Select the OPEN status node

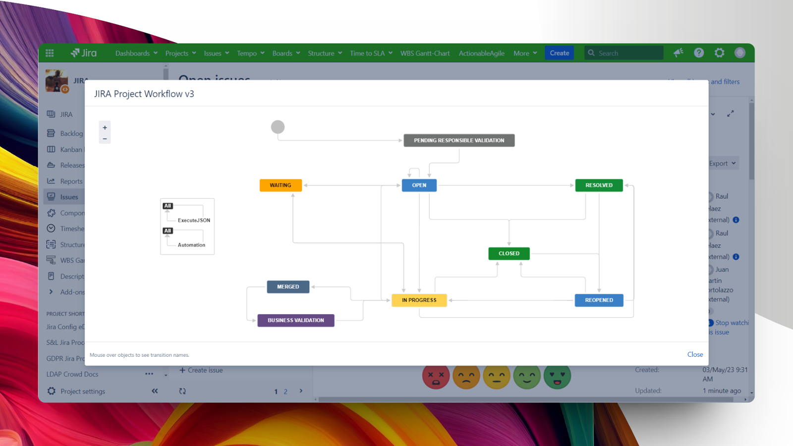[x=419, y=185]
